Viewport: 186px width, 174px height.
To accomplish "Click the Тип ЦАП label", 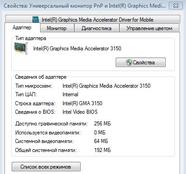I will [26, 94].
